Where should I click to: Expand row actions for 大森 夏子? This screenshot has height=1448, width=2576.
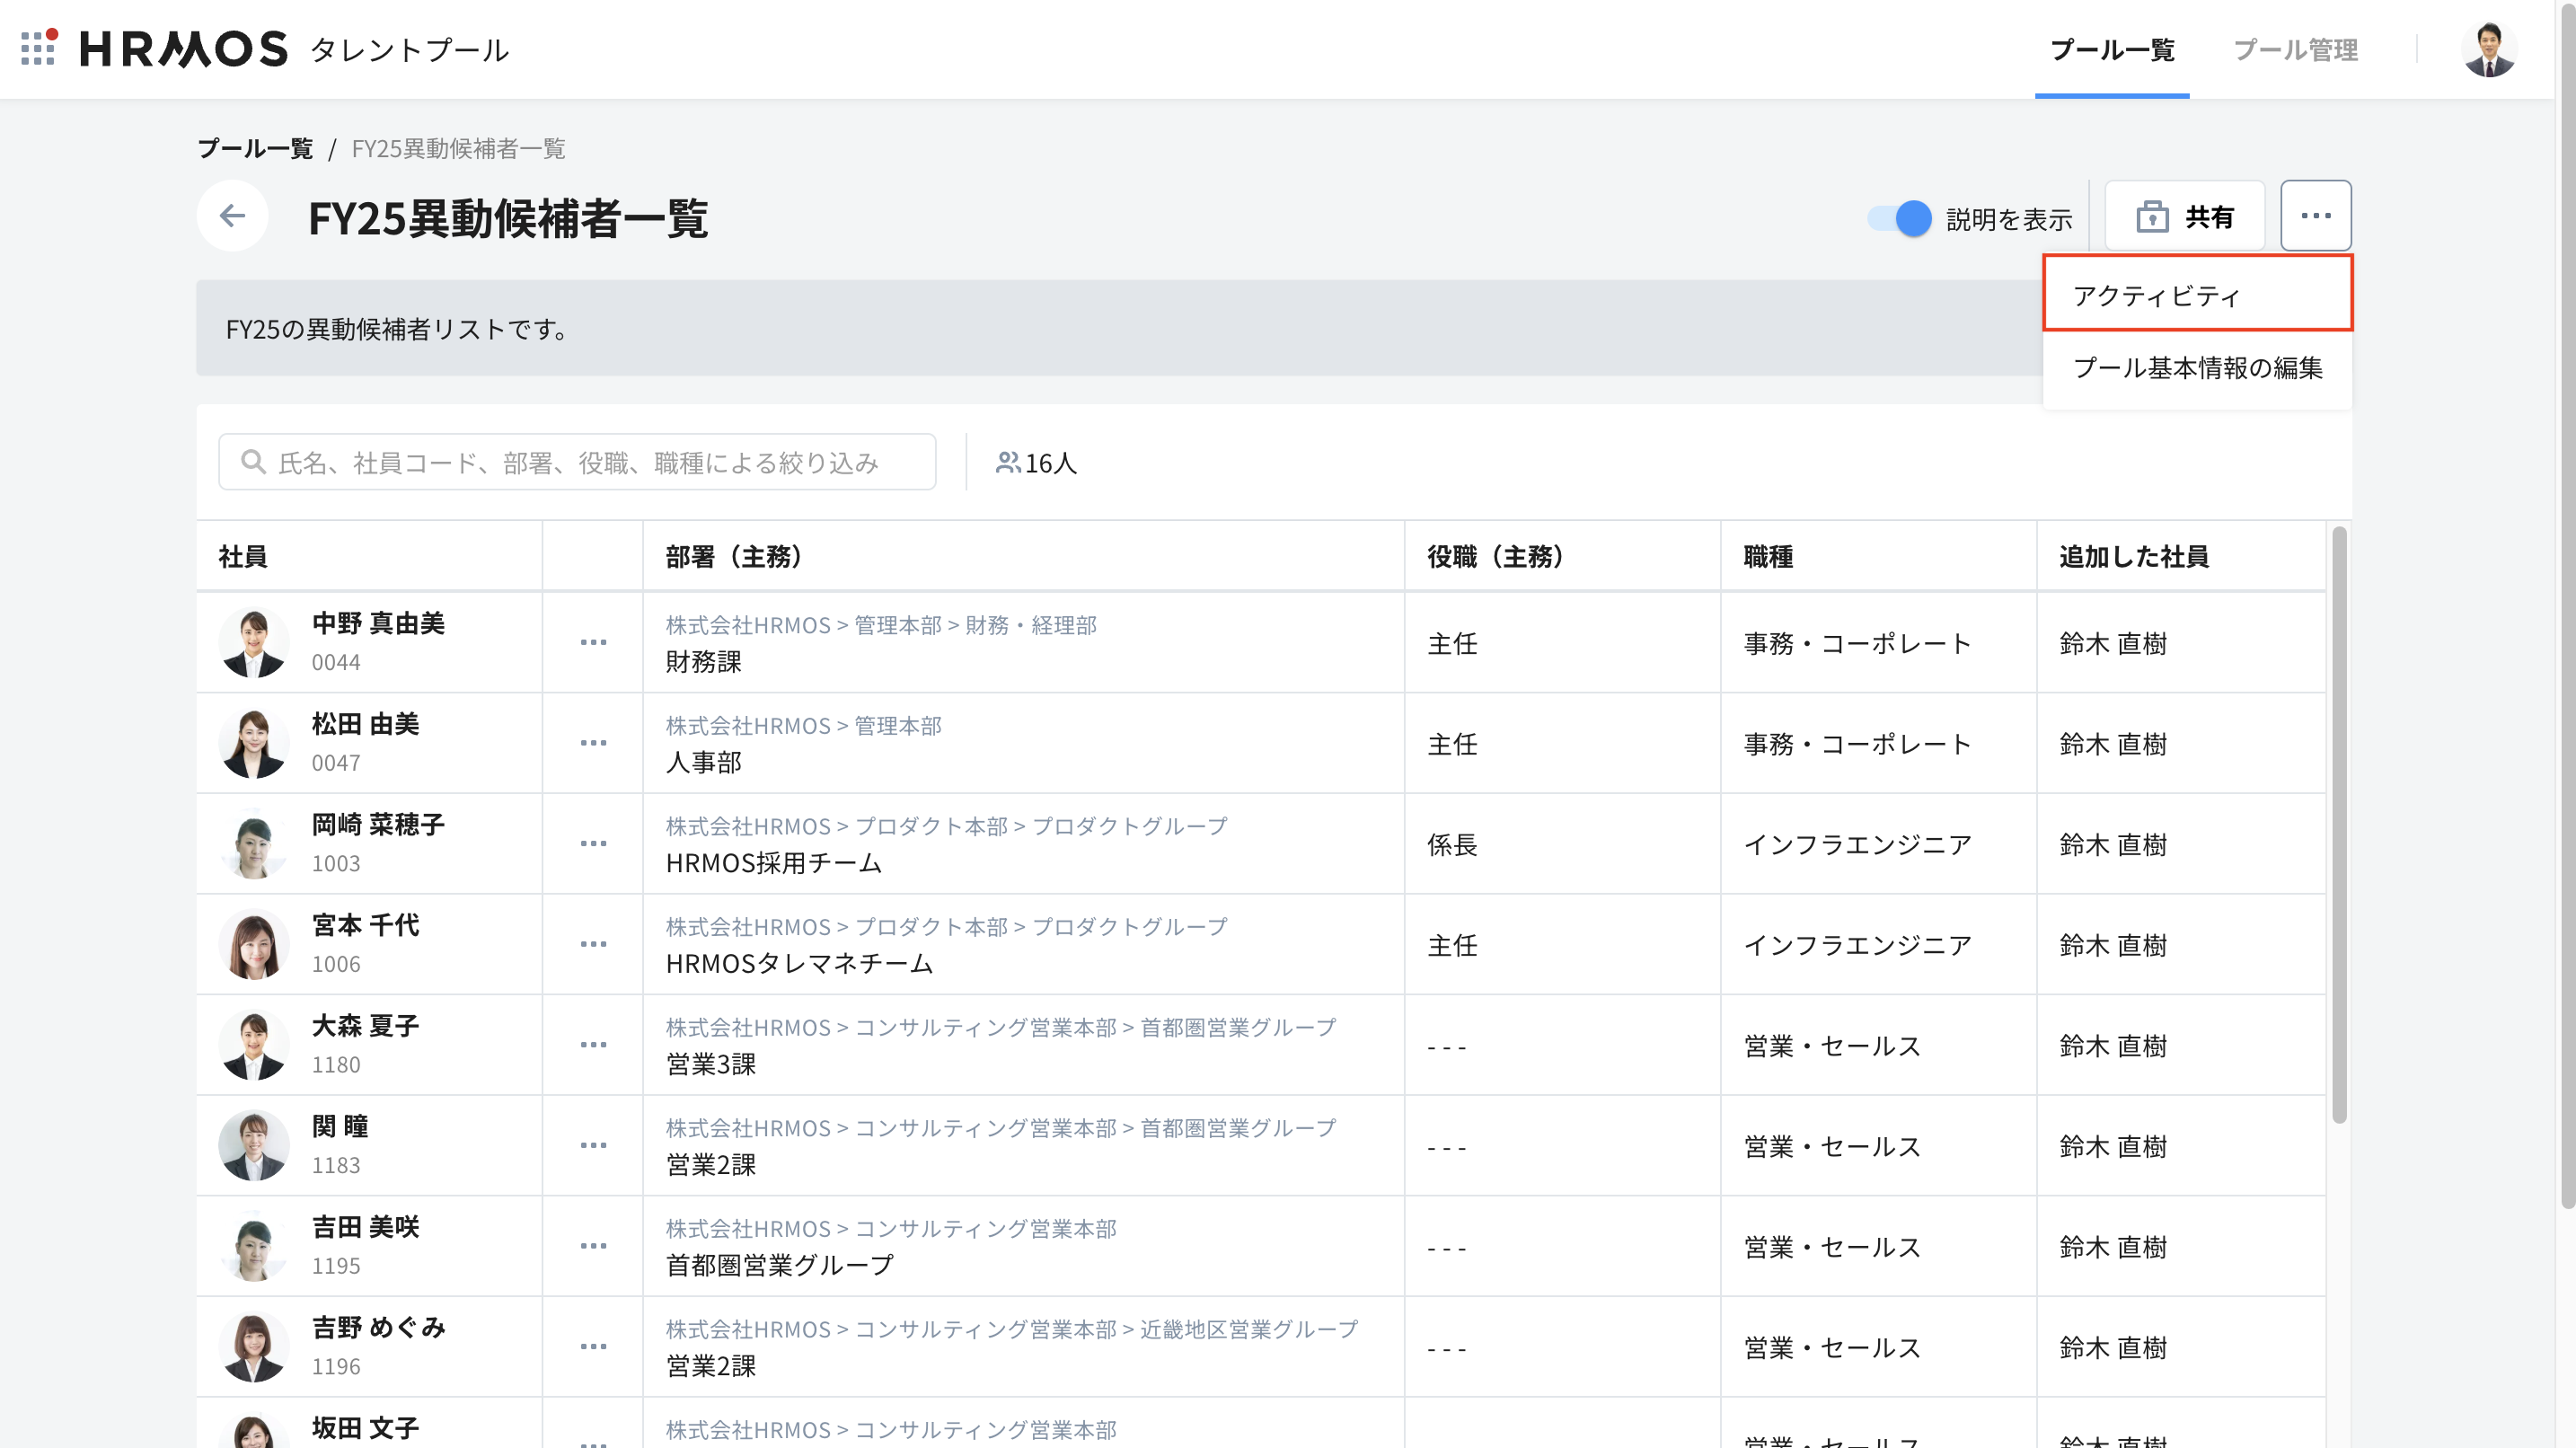593,1044
